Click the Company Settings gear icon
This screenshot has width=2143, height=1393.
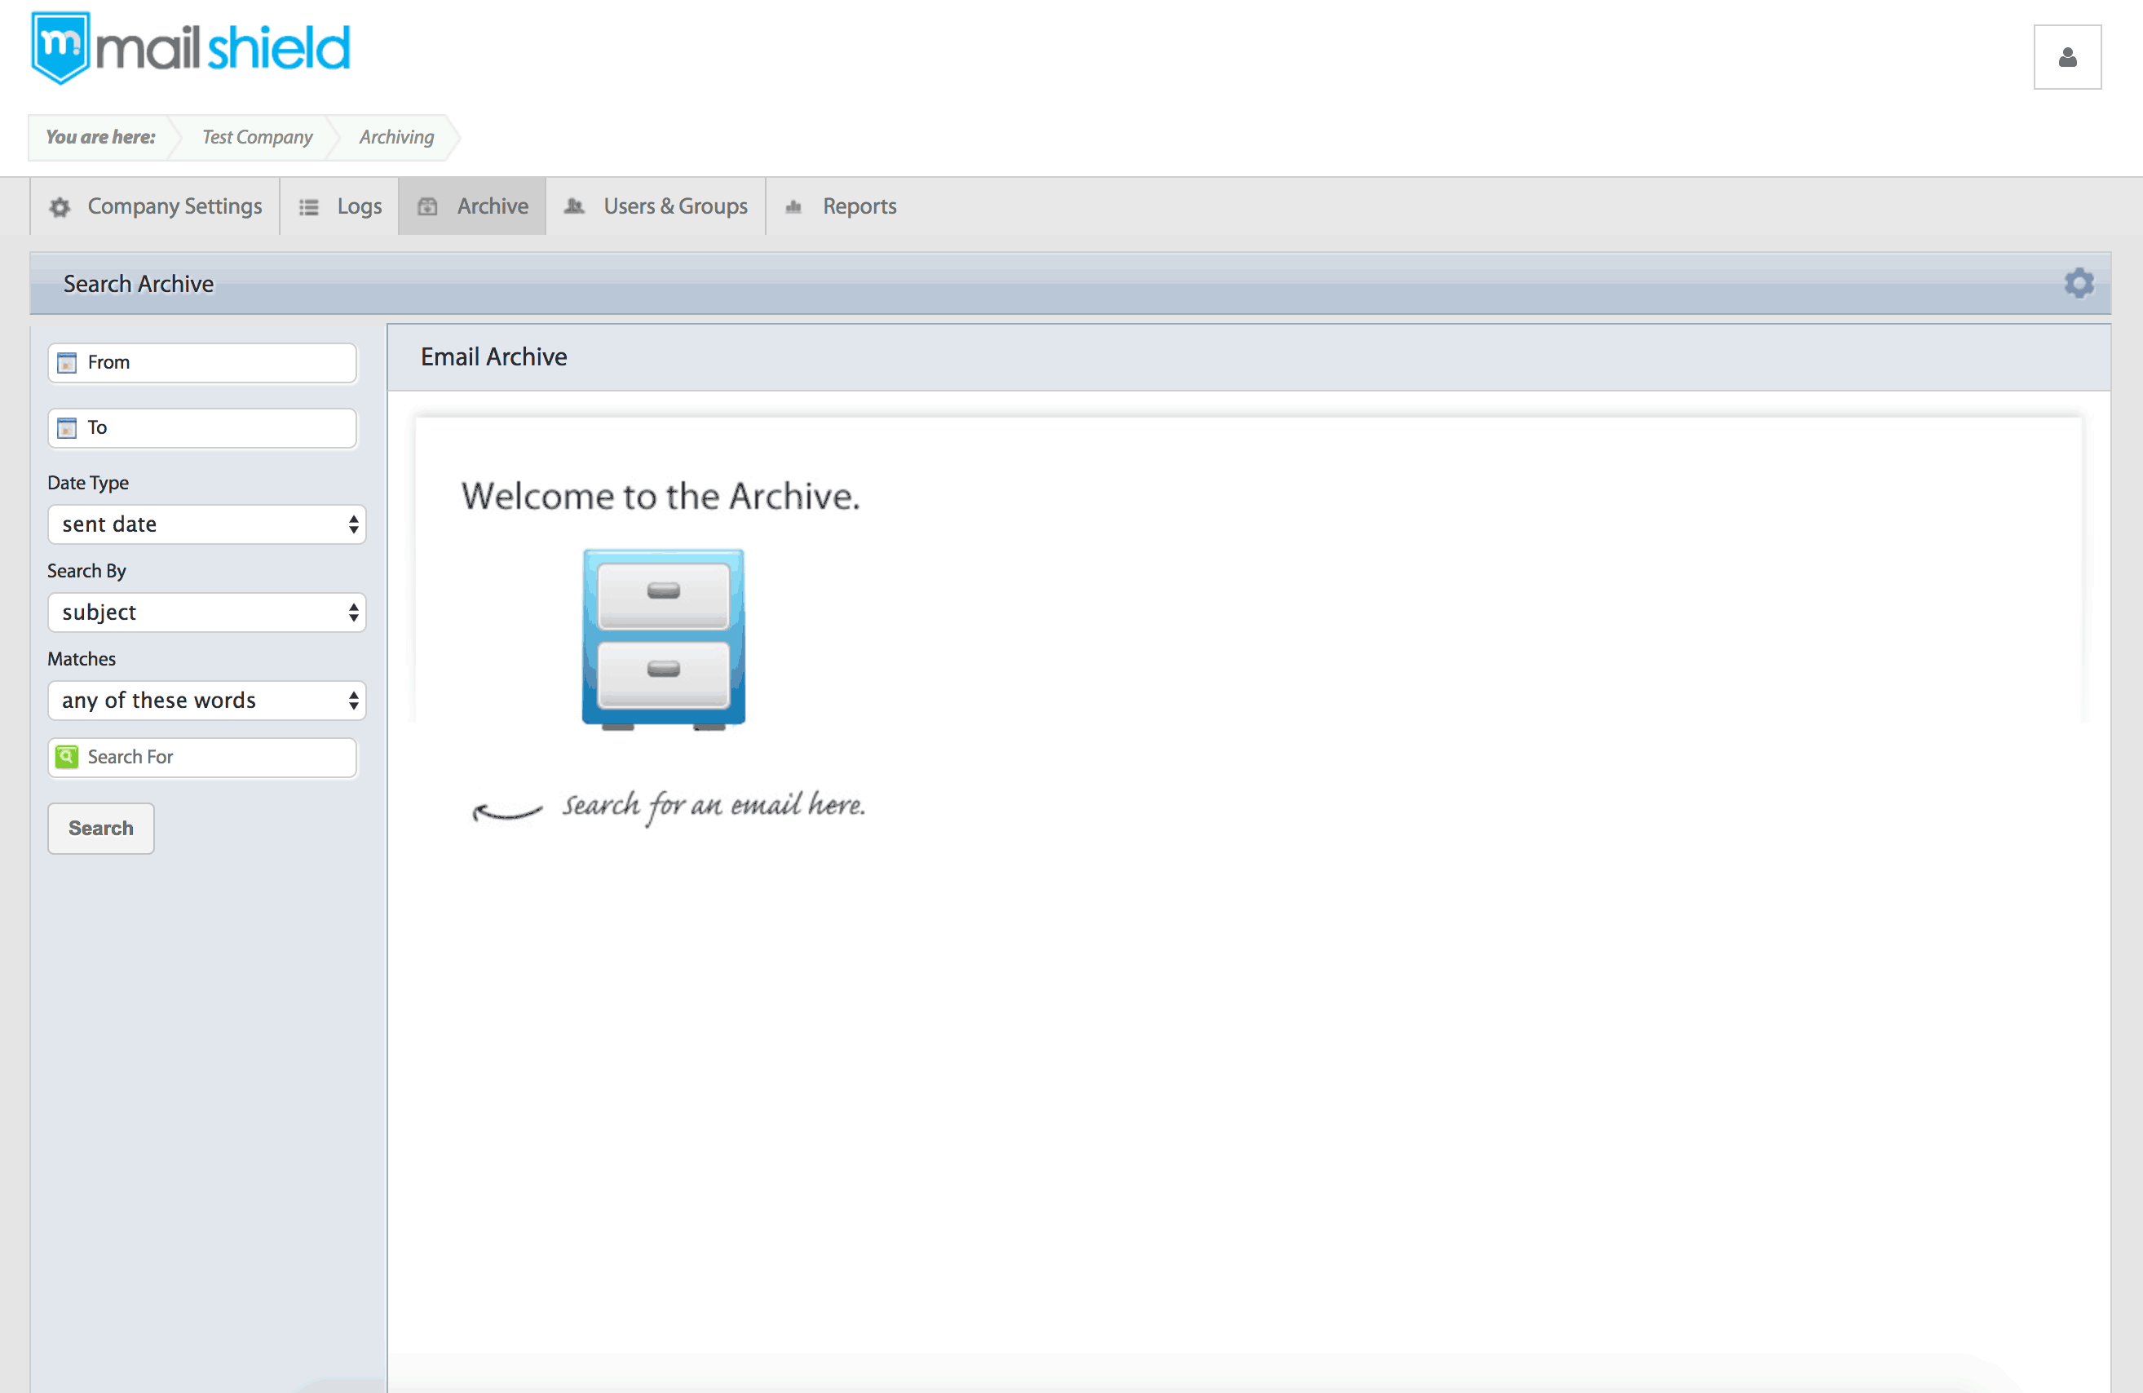(60, 207)
